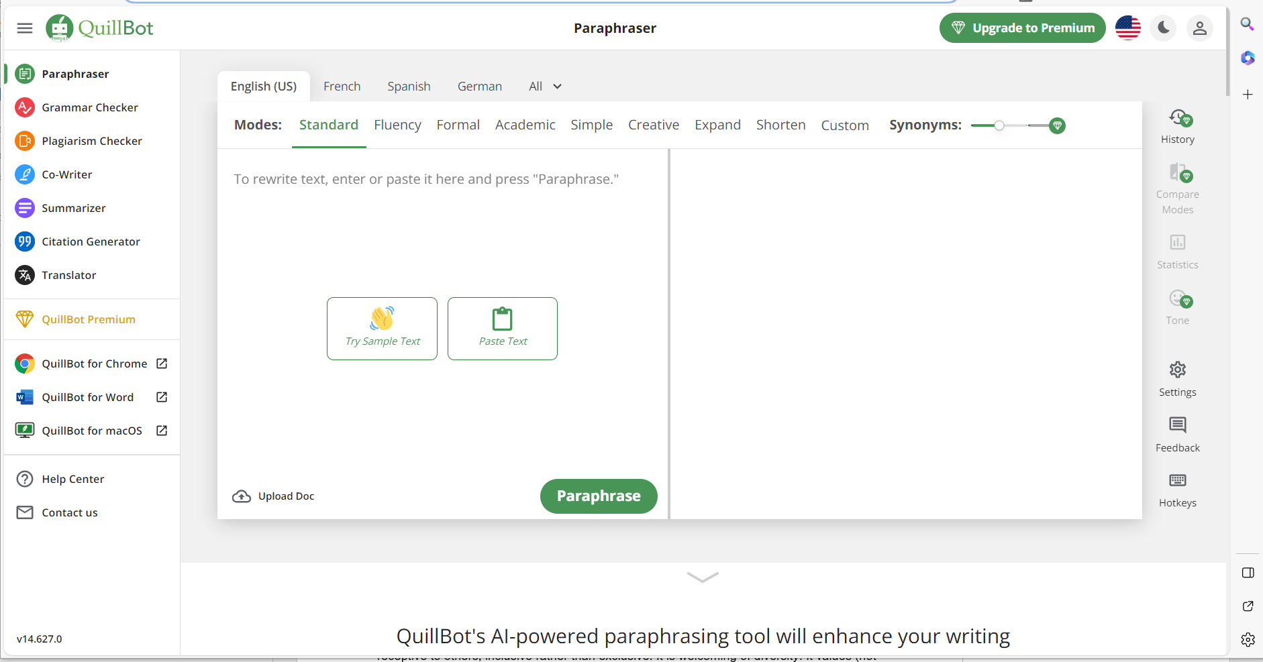Open Settings gear in right sidebar
1263x662 pixels.
point(1177,370)
